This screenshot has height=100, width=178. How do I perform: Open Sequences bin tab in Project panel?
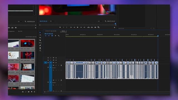(x=11, y=31)
